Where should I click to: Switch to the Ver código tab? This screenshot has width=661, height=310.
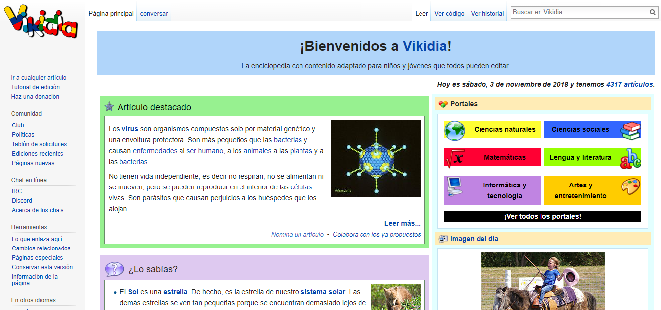coord(449,13)
